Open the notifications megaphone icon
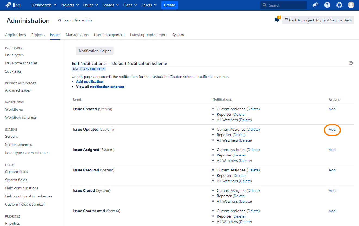Image resolution: width=359 pixels, height=226 pixels. click(x=315, y=5)
